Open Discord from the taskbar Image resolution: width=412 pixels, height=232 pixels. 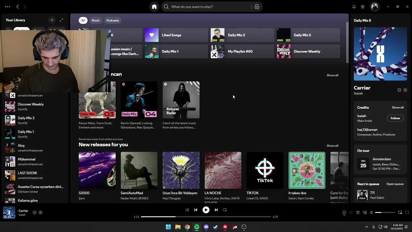(206, 227)
